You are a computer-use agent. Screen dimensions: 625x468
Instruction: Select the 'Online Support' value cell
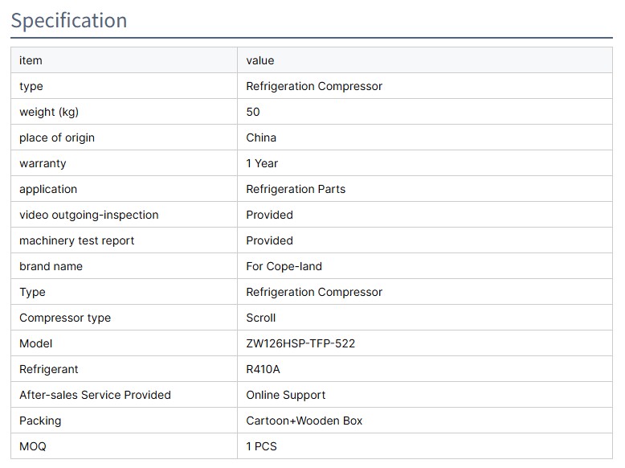click(x=286, y=395)
